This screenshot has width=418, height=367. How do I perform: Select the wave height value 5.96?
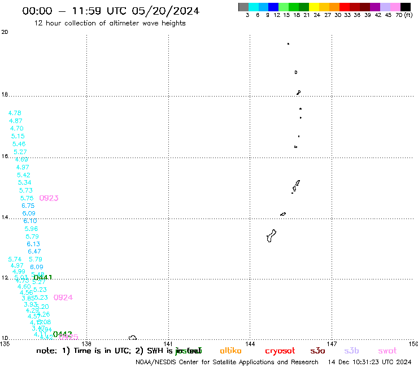click(x=31, y=229)
